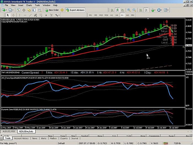Open the Strategy Tester magnifier icon

tap(40, 10)
